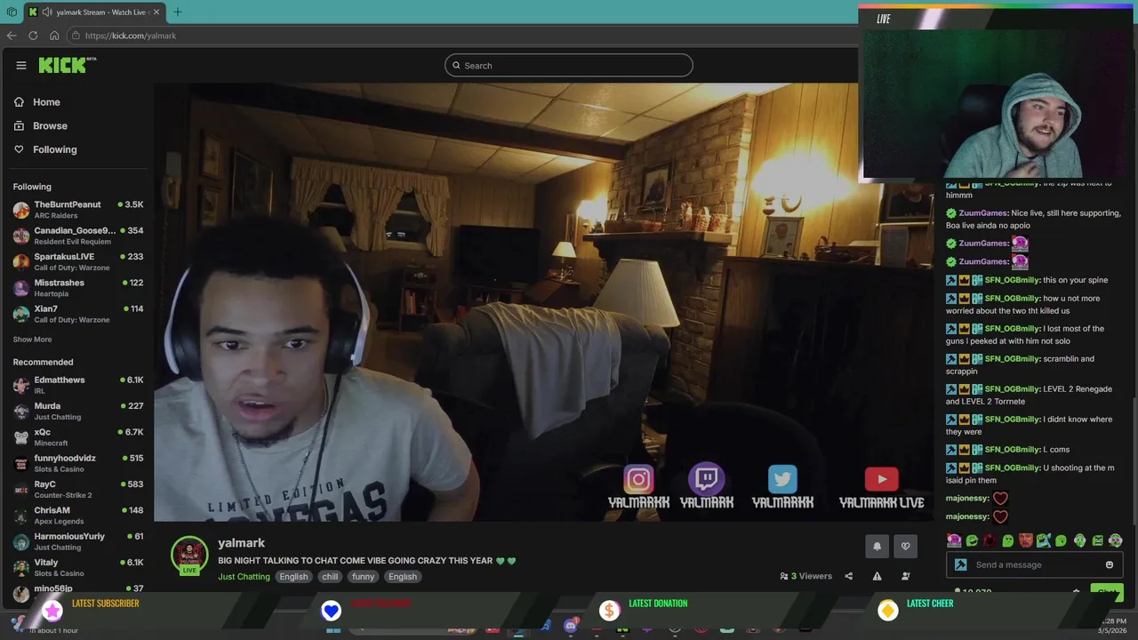Click the green Chat send button
The height and width of the screenshot is (640, 1138).
[x=1106, y=593]
